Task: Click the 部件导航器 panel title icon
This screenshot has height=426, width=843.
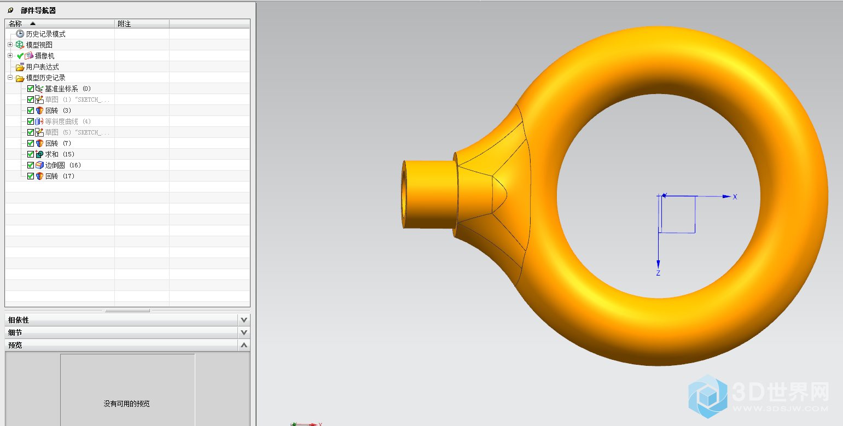Action: coord(10,10)
